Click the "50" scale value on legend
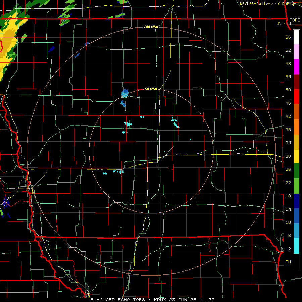This screenshot has width=302, height=302. [x=288, y=90]
